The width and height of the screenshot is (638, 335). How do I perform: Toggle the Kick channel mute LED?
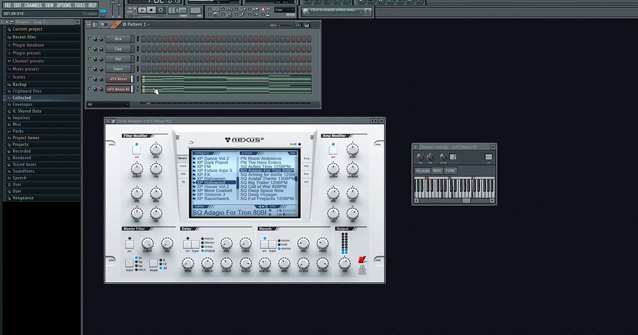(90, 39)
